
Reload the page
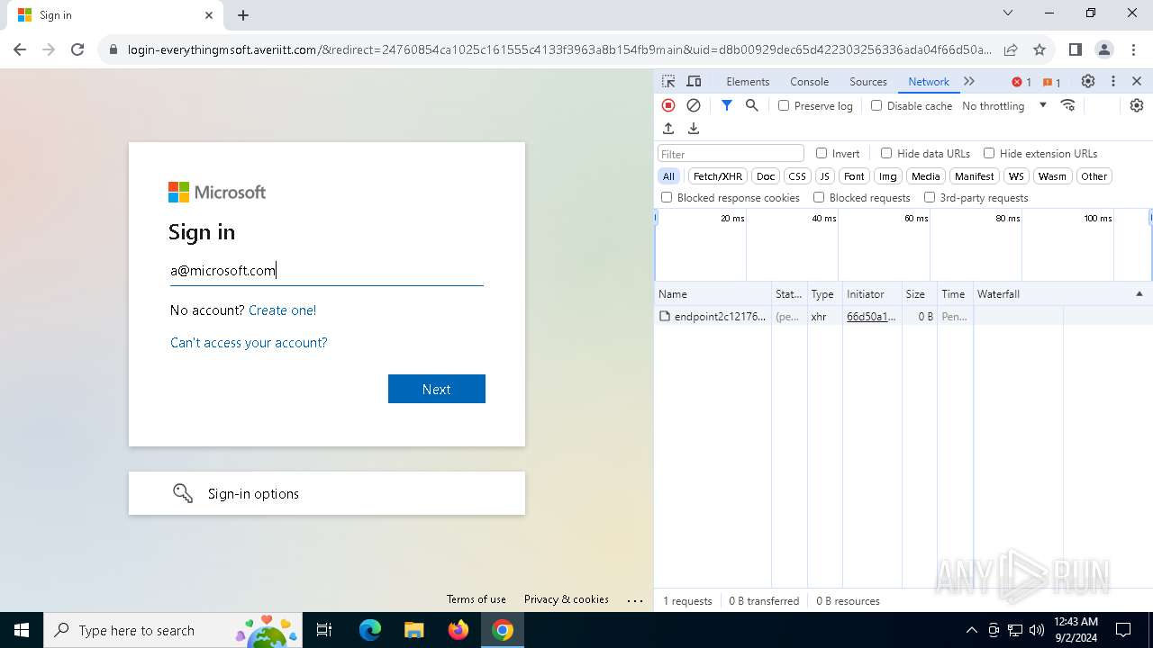click(x=77, y=49)
